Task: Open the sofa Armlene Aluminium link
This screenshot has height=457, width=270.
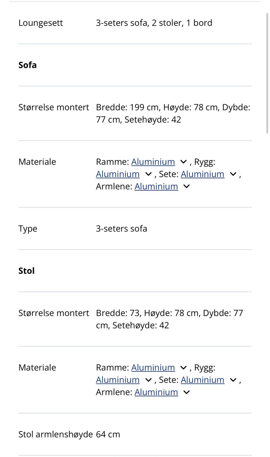Action: [x=156, y=187]
